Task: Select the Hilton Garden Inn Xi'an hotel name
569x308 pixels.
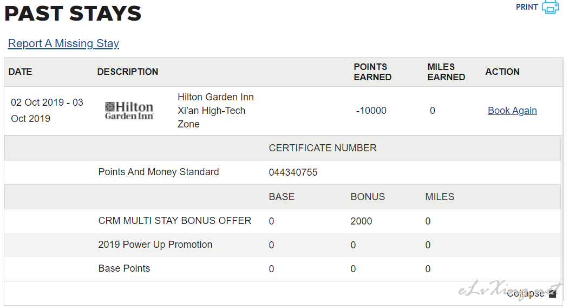Action: pyautogui.click(x=215, y=111)
